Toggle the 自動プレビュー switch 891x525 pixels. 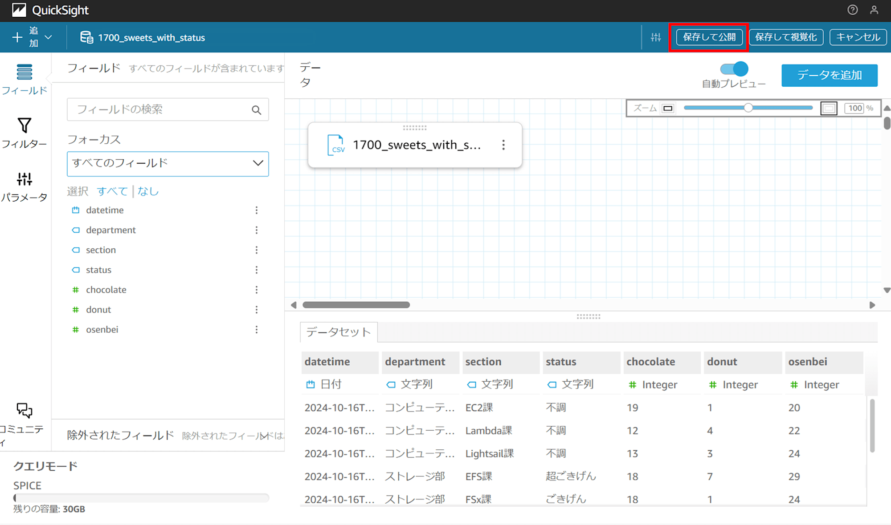pos(734,69)
